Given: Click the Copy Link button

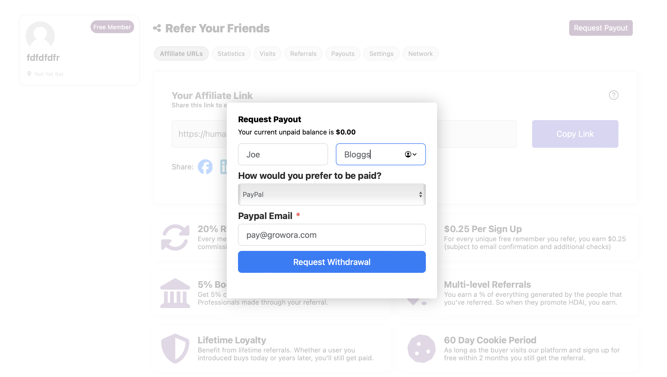Looking at the screenshot, I should [575, 134].
